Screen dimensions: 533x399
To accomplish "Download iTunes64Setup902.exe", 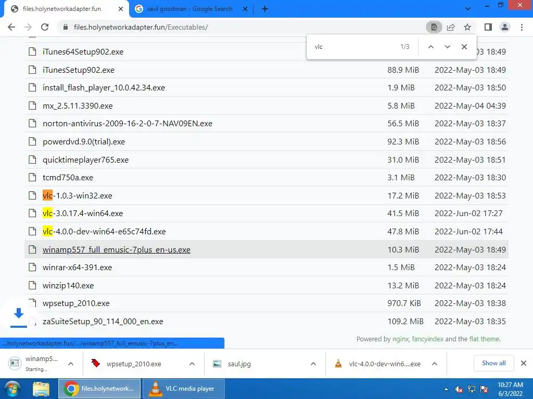I will tap(83, 52).
